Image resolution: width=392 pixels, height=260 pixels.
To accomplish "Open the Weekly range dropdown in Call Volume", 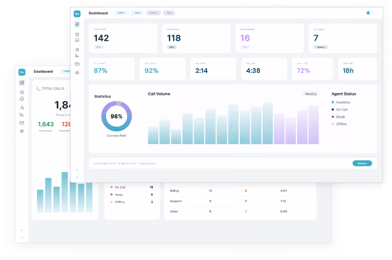I will click(311, 94).
